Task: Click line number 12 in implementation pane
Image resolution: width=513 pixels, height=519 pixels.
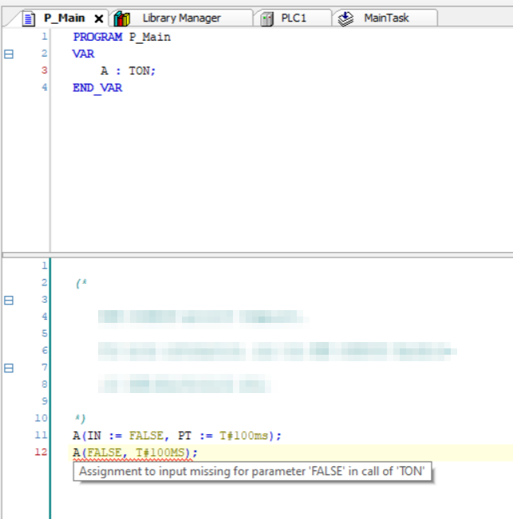Action: click(41, 453)
